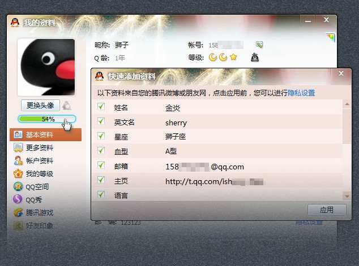
Task: Uncheck the 语言 checkbox
Action: 101,194
